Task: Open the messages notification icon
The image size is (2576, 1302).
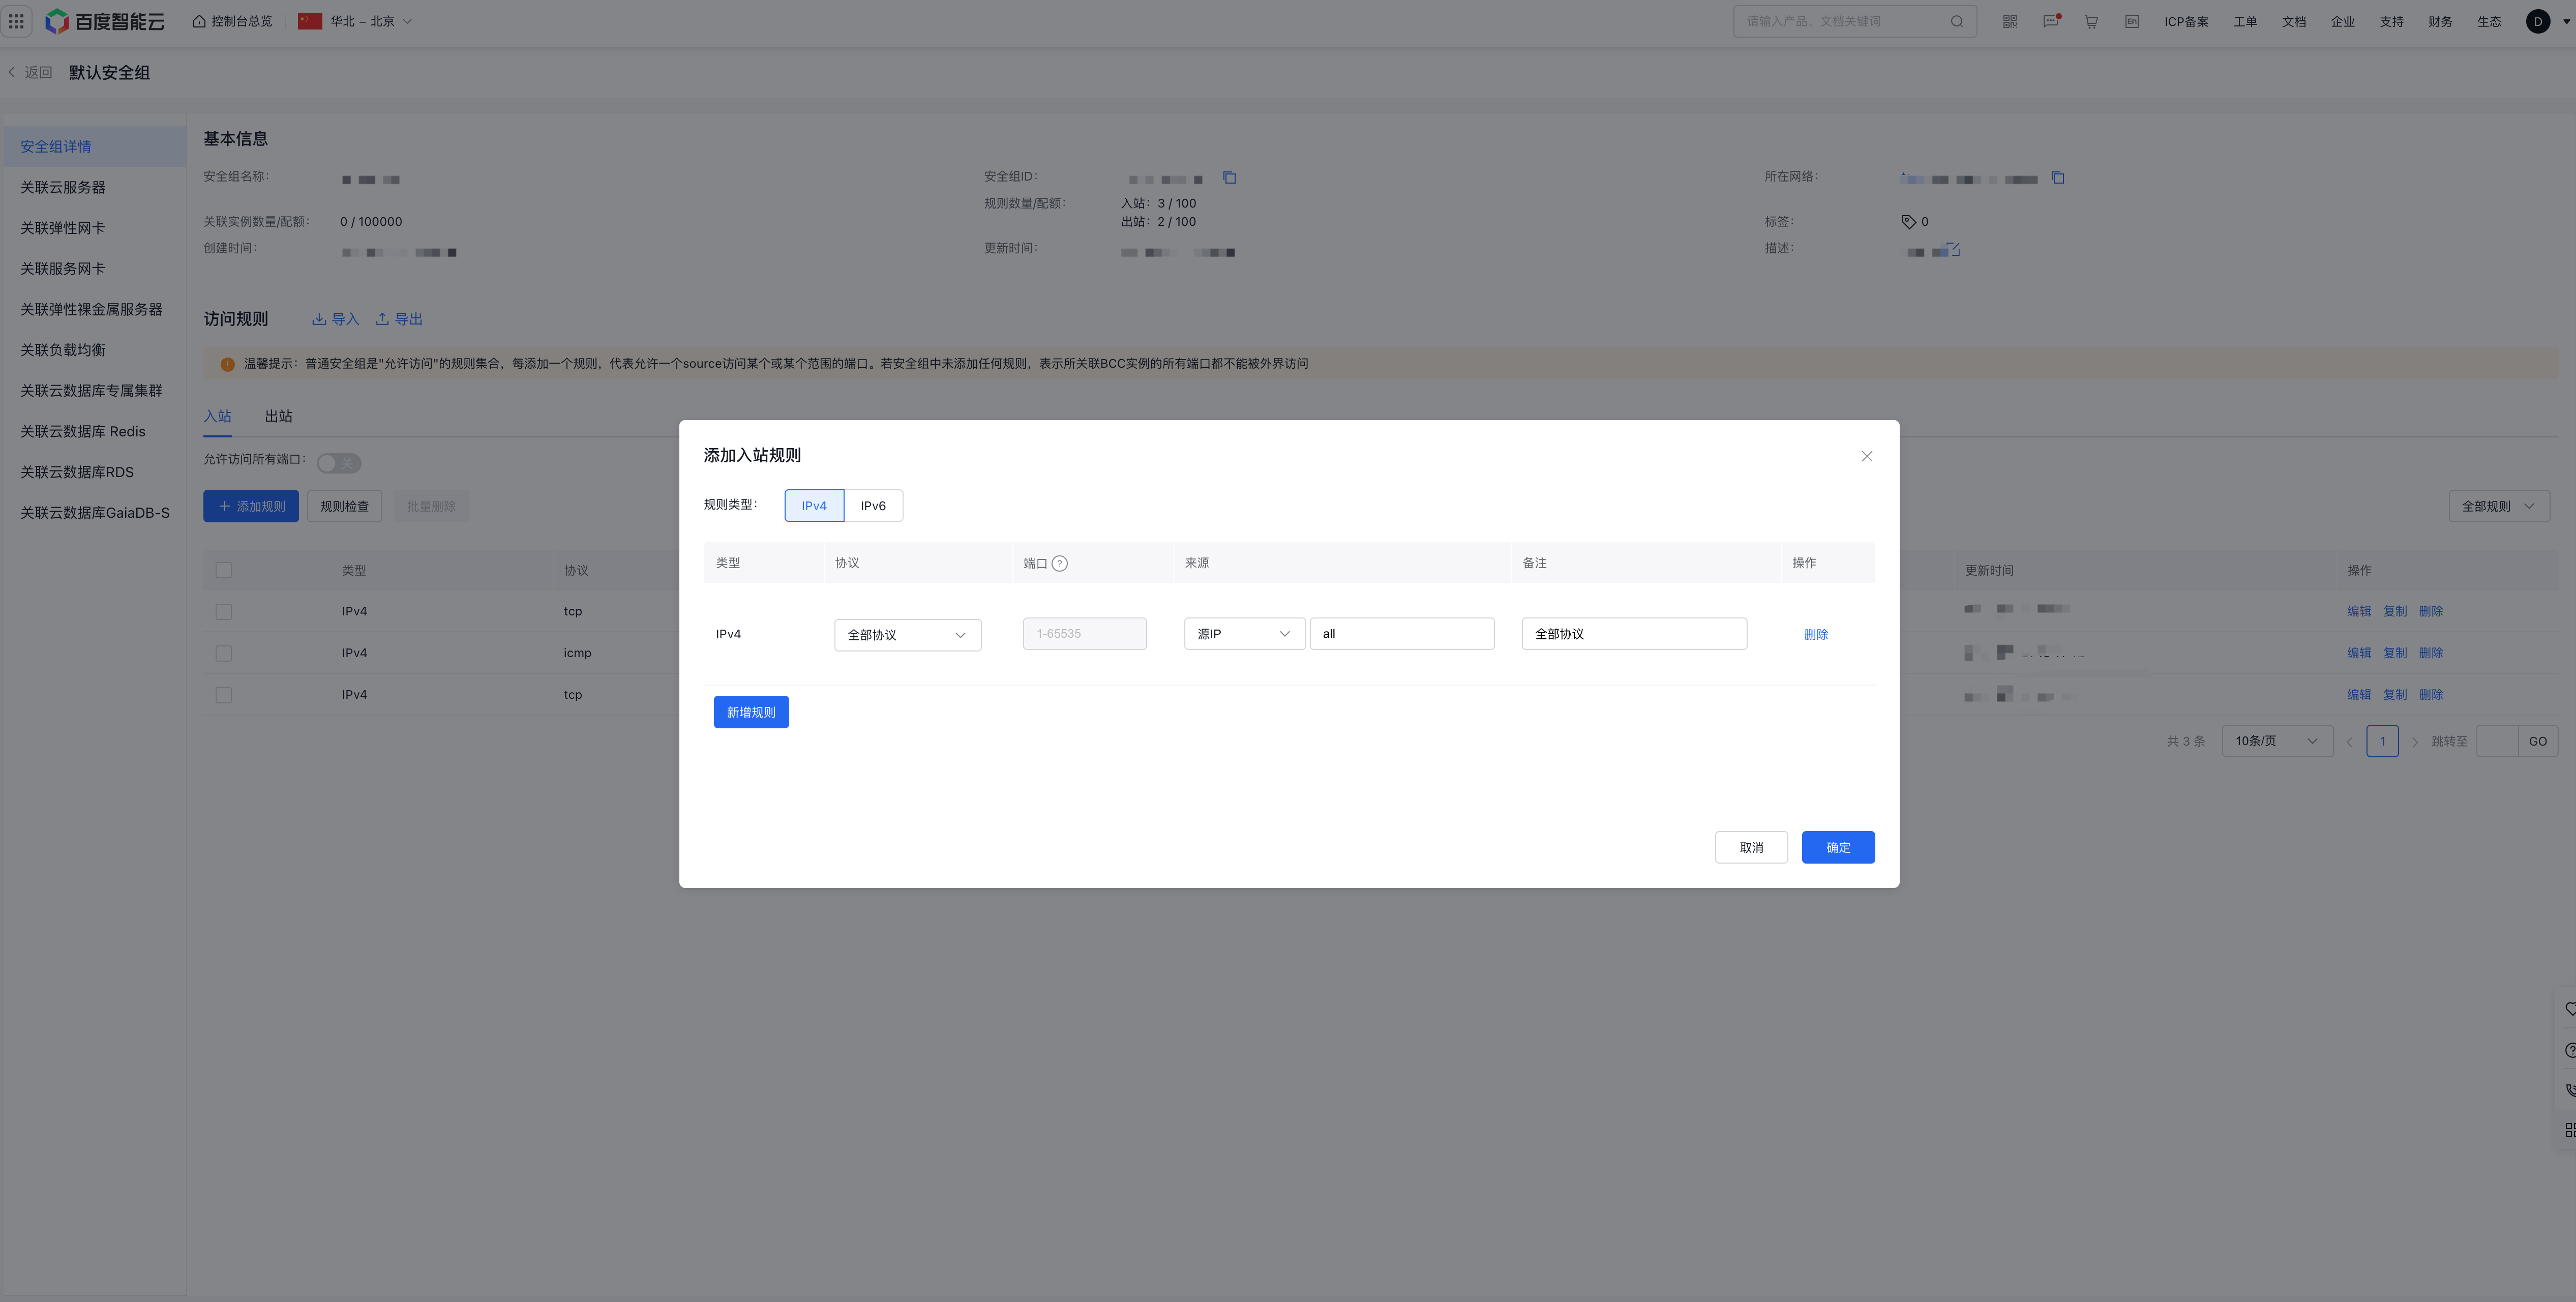Action: point(2050,21)
